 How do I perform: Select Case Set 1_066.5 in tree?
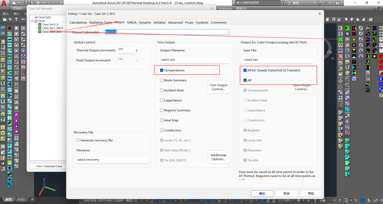52,28
